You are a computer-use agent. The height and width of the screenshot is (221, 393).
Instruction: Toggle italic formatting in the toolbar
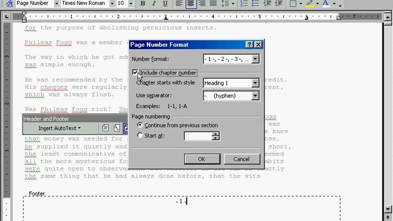coord(154,4)
